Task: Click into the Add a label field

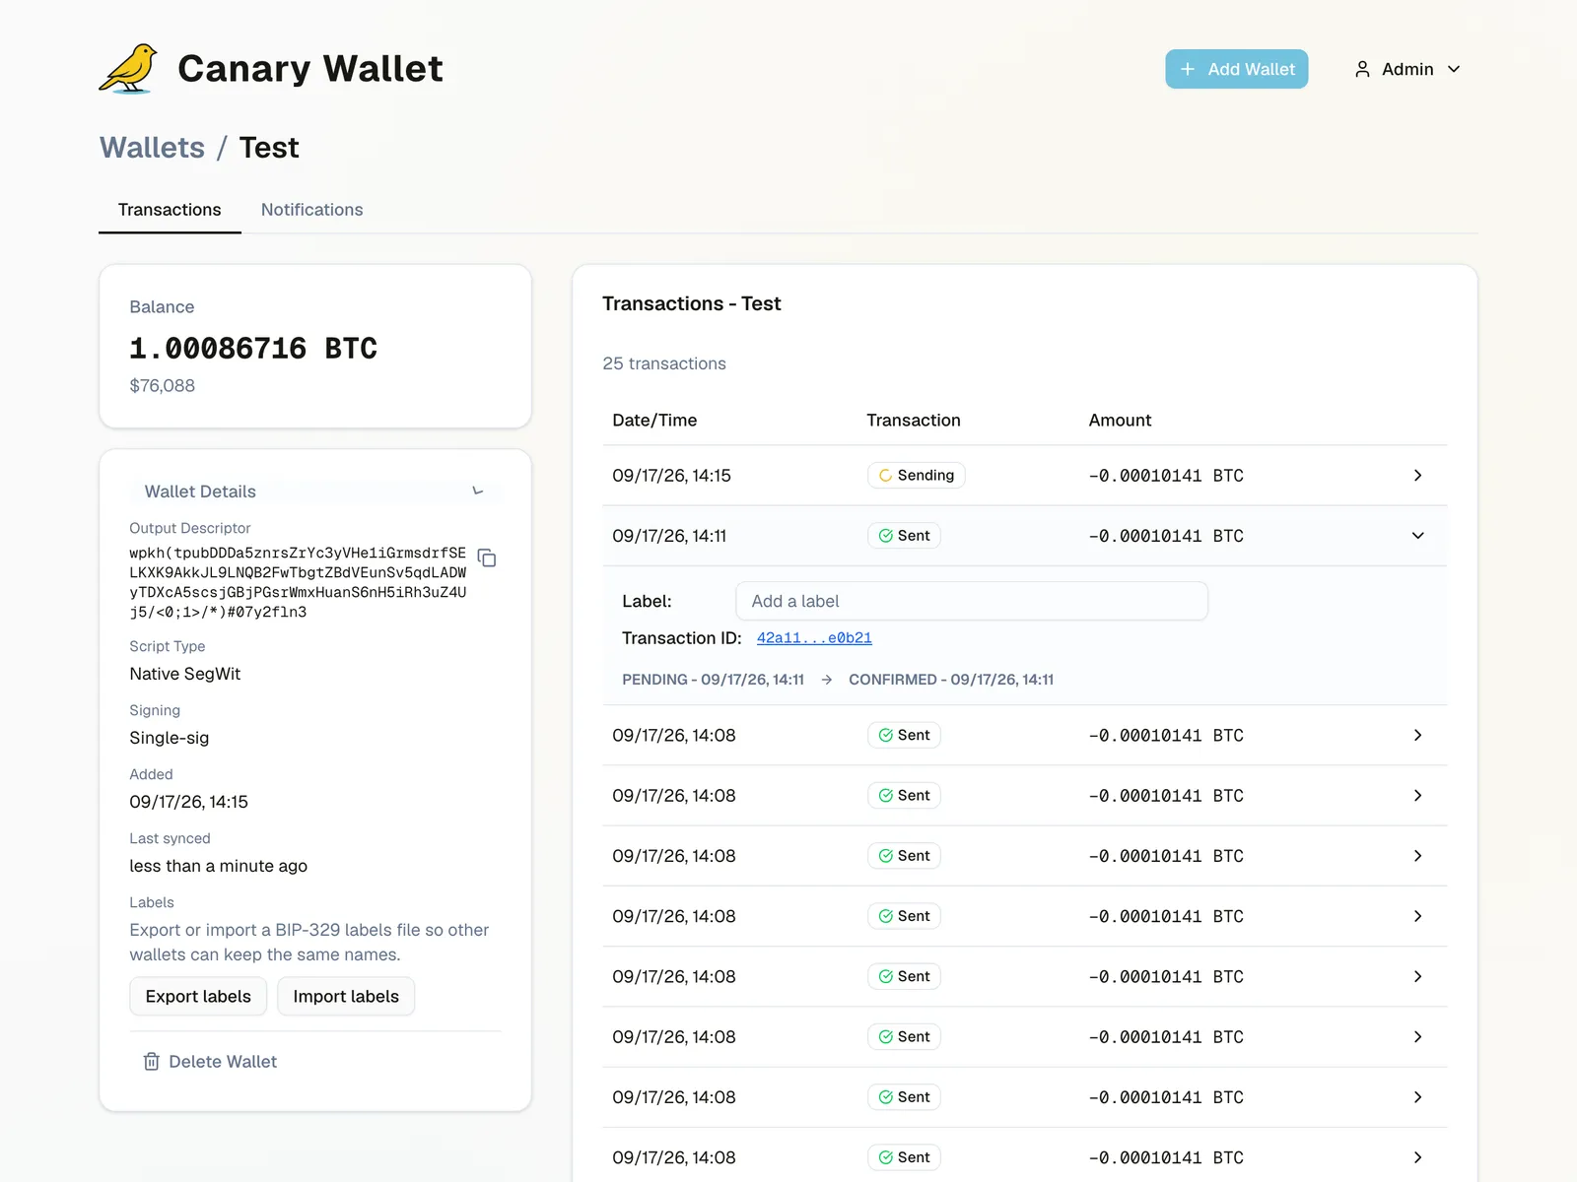Action: [971, 601]
